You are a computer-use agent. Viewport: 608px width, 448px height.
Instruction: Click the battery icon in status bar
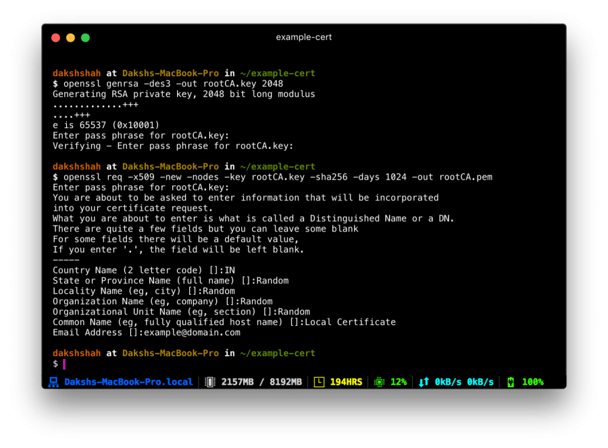point(511,382)
